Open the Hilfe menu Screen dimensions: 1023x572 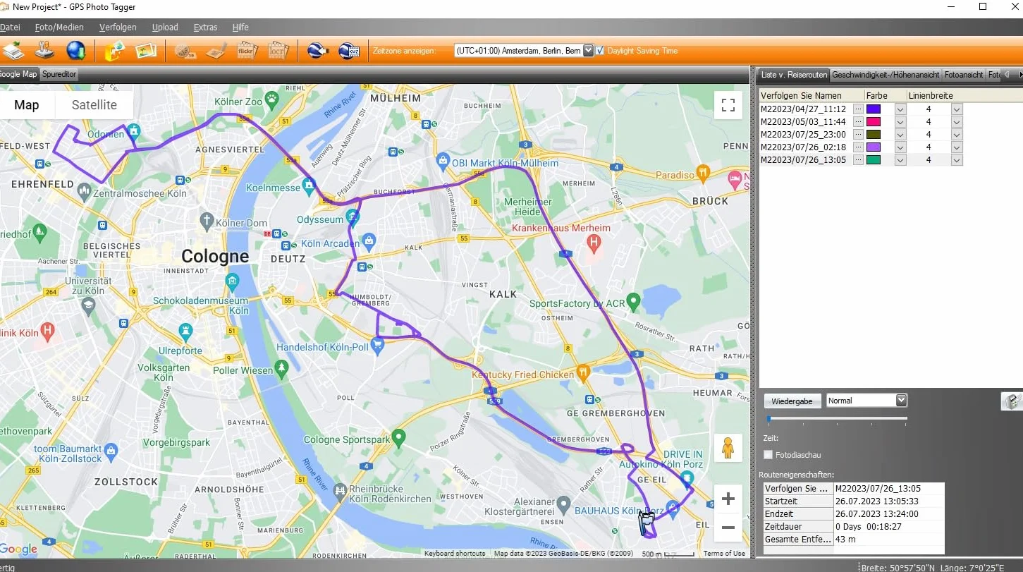point(240,28)
